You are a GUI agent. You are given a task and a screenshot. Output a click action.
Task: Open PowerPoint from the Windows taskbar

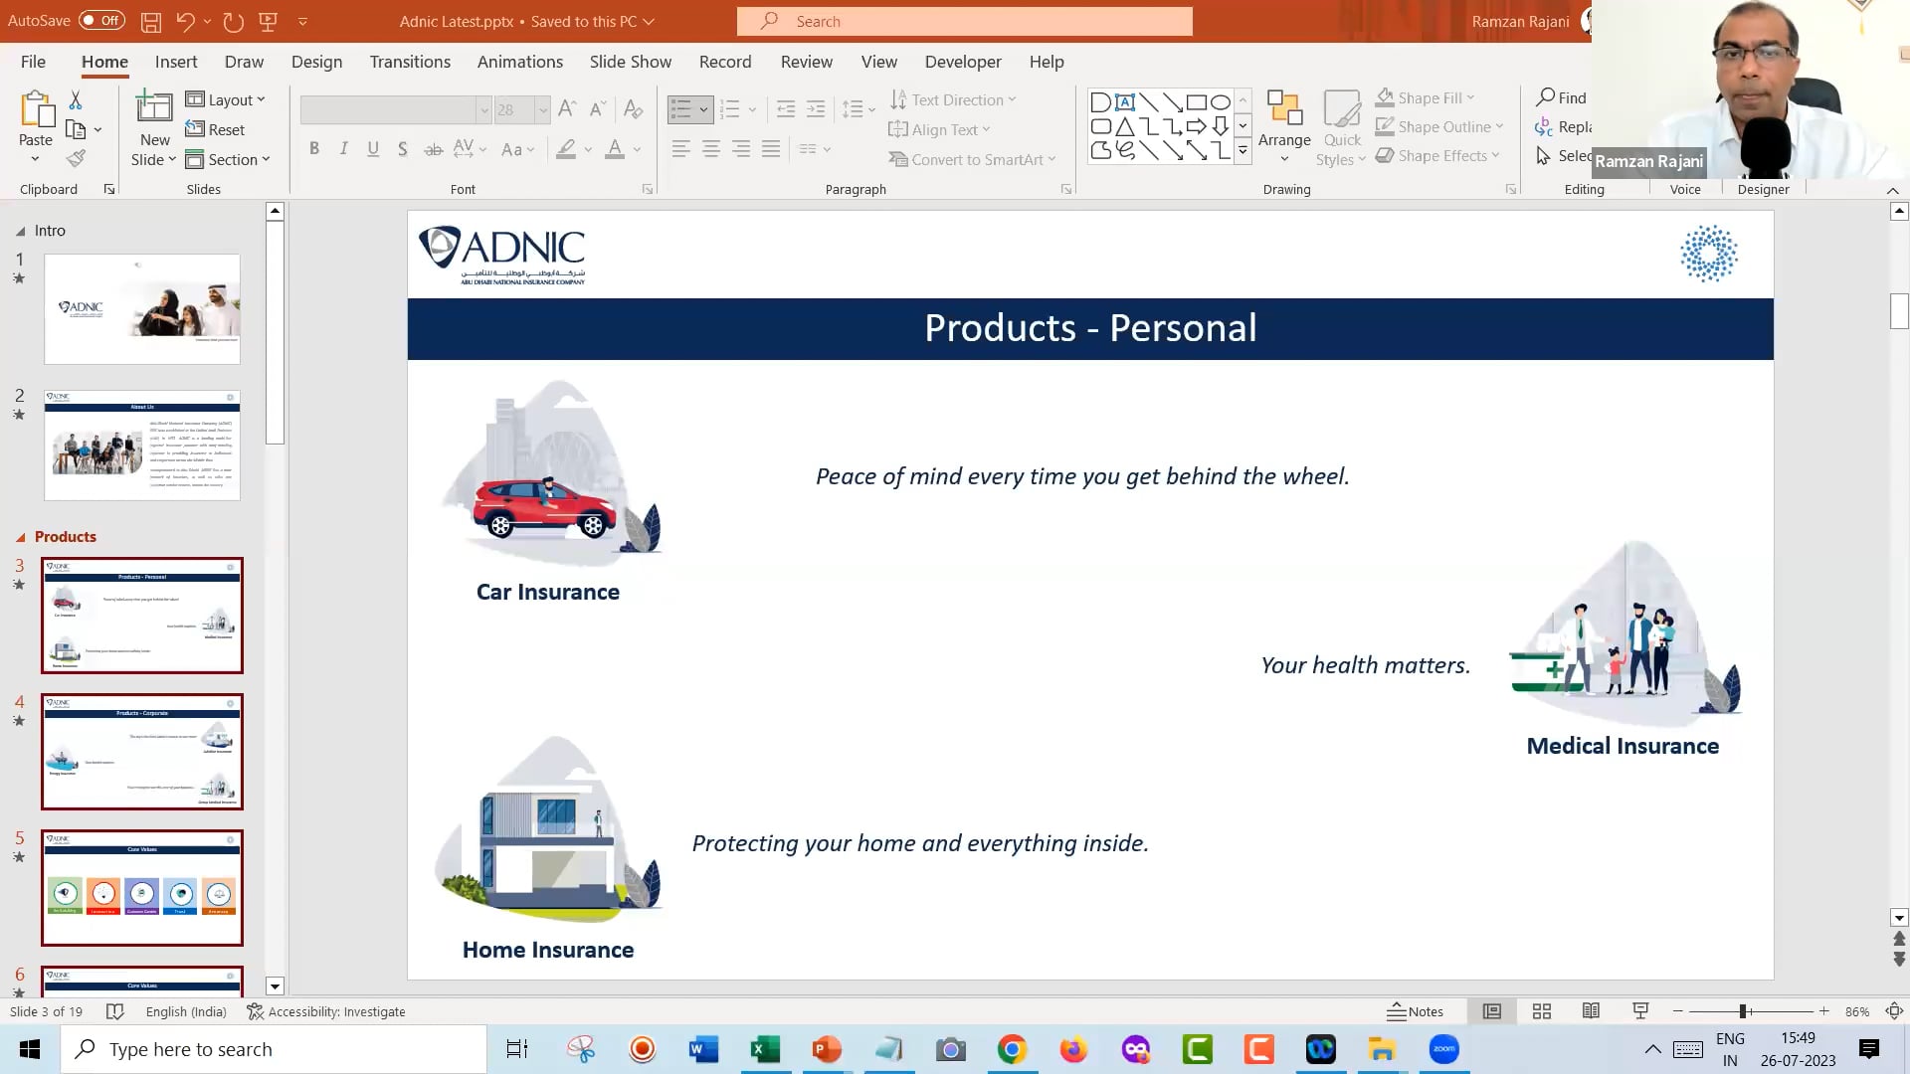click(827, 1049)
